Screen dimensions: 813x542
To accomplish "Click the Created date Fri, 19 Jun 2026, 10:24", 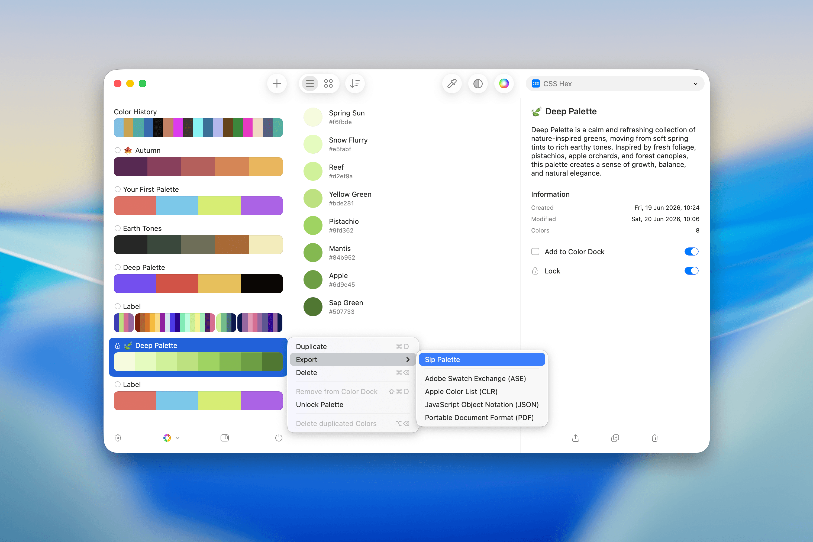I will (667, 208).
